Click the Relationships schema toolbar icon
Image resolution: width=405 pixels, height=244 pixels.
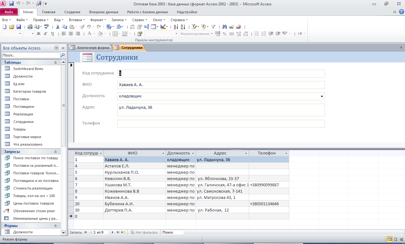tap(146, 27)
